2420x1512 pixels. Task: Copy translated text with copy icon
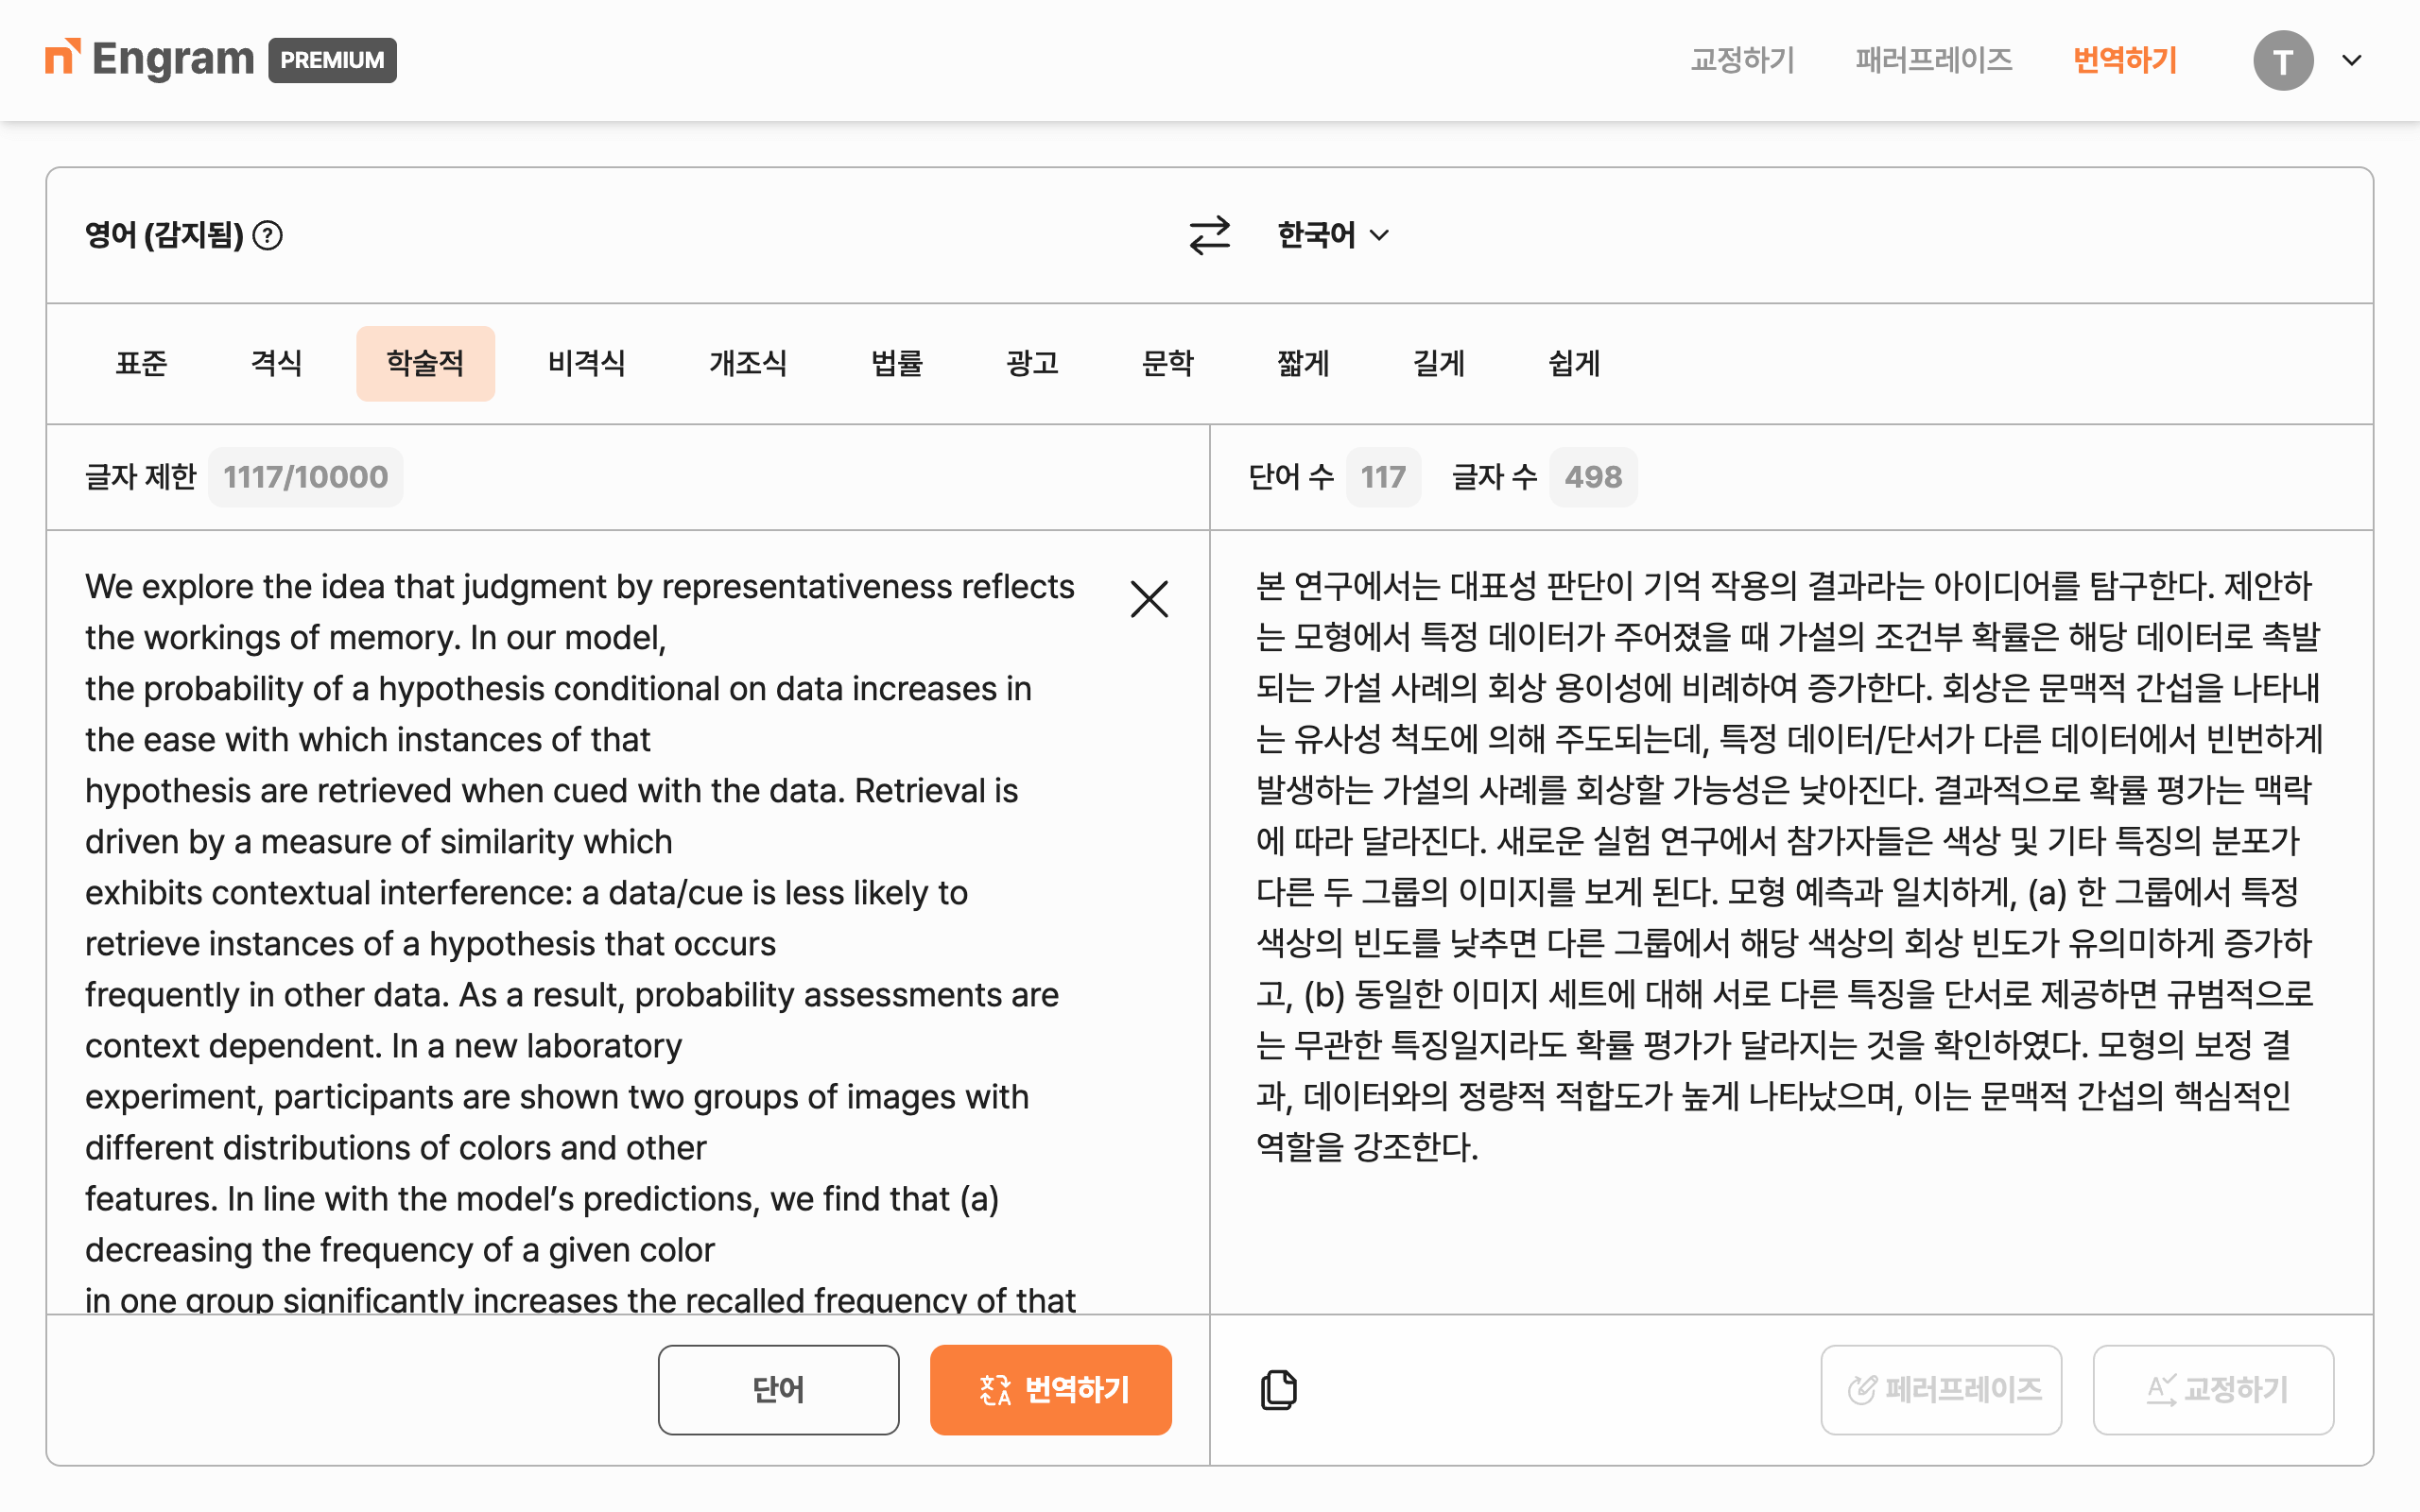(1278, 1389)
